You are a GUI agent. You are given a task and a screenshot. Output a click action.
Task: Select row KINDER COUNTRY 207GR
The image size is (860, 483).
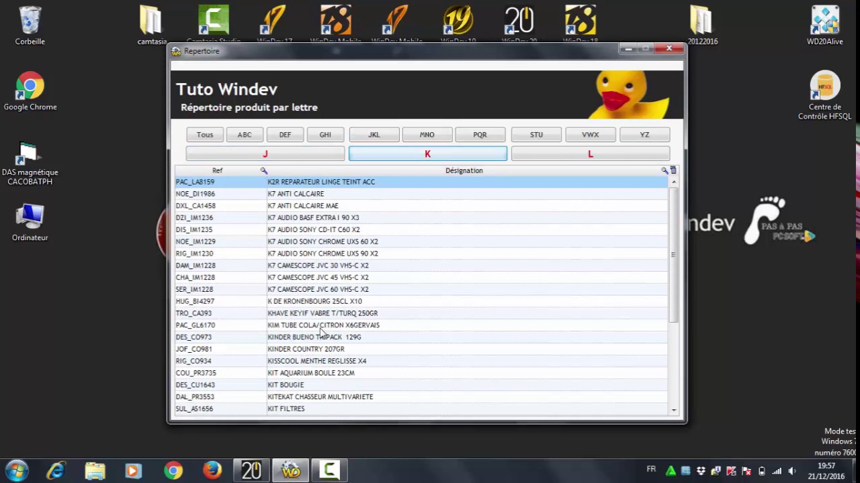[x=421, y=349]
